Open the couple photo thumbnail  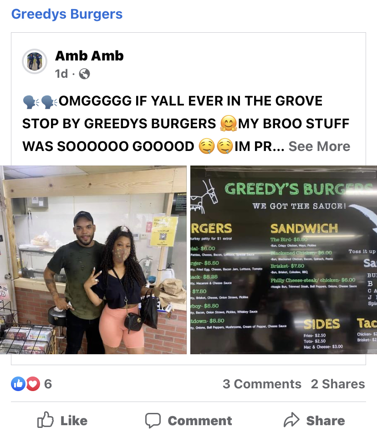pos(93,260)
